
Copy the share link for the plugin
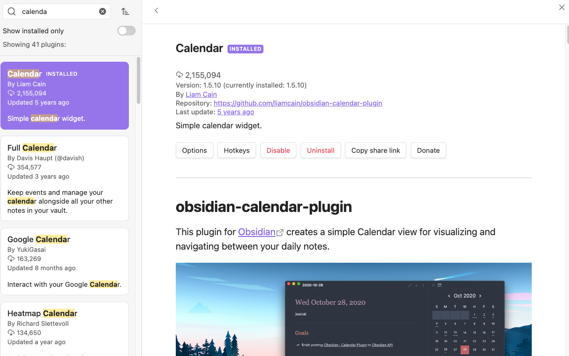(x=375, y=150)
